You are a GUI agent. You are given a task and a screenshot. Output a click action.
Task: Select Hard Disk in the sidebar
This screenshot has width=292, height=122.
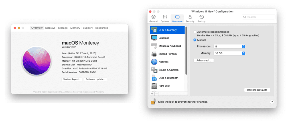164,86
